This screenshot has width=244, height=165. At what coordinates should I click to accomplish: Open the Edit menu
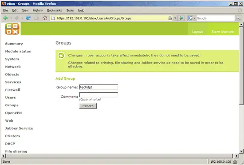(15, 11)
